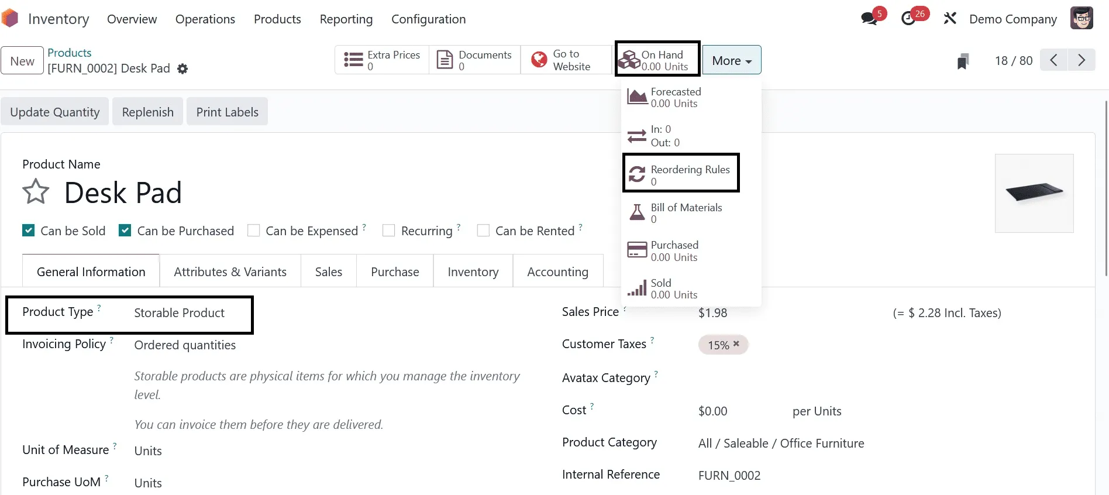
Task: Click the bookmark icon near pager
Action: (x=963, y=61)
